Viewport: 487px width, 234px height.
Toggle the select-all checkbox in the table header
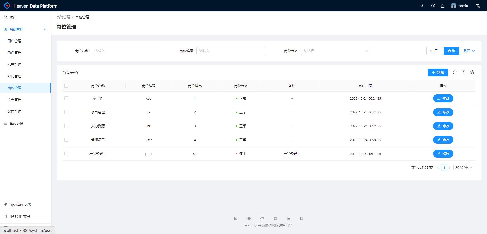(x=66, y=86)
